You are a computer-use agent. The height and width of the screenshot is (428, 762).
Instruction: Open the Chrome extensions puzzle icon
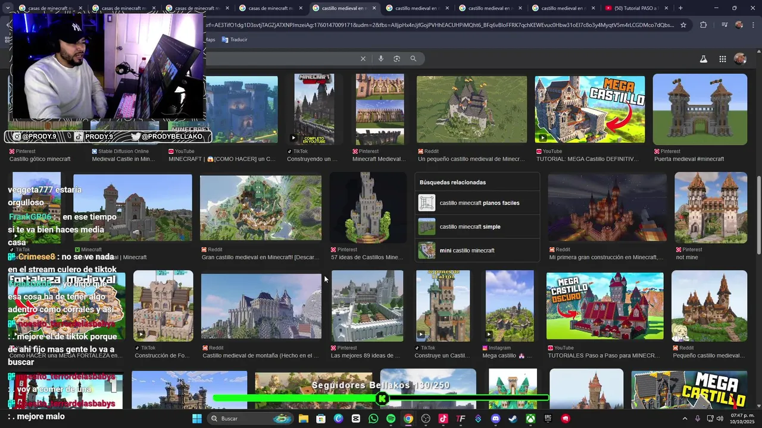click(x=704, y=25)
